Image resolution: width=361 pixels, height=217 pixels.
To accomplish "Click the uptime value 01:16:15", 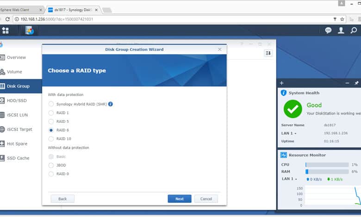I will (x=331, y=141).
